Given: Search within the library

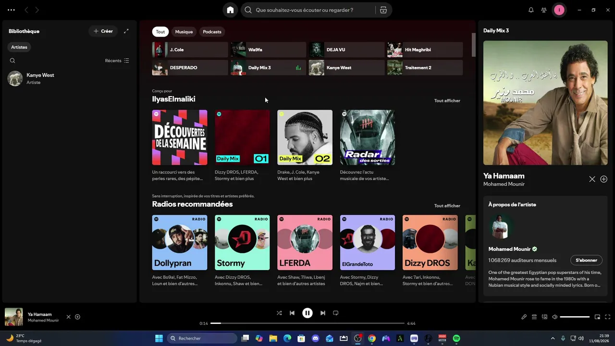Looking at the screenshot, I should pos(12,61).
